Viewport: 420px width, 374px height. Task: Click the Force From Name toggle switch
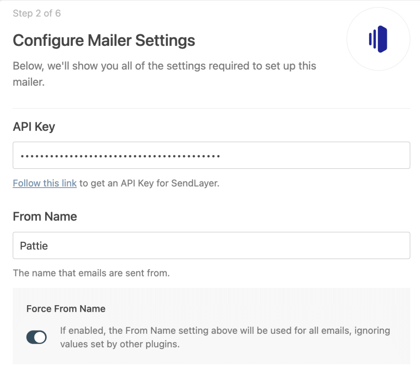(x=37, y=337)
